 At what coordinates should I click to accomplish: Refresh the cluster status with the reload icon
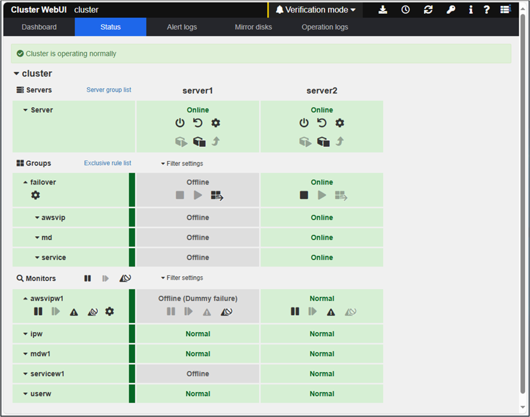click(428, 10)
